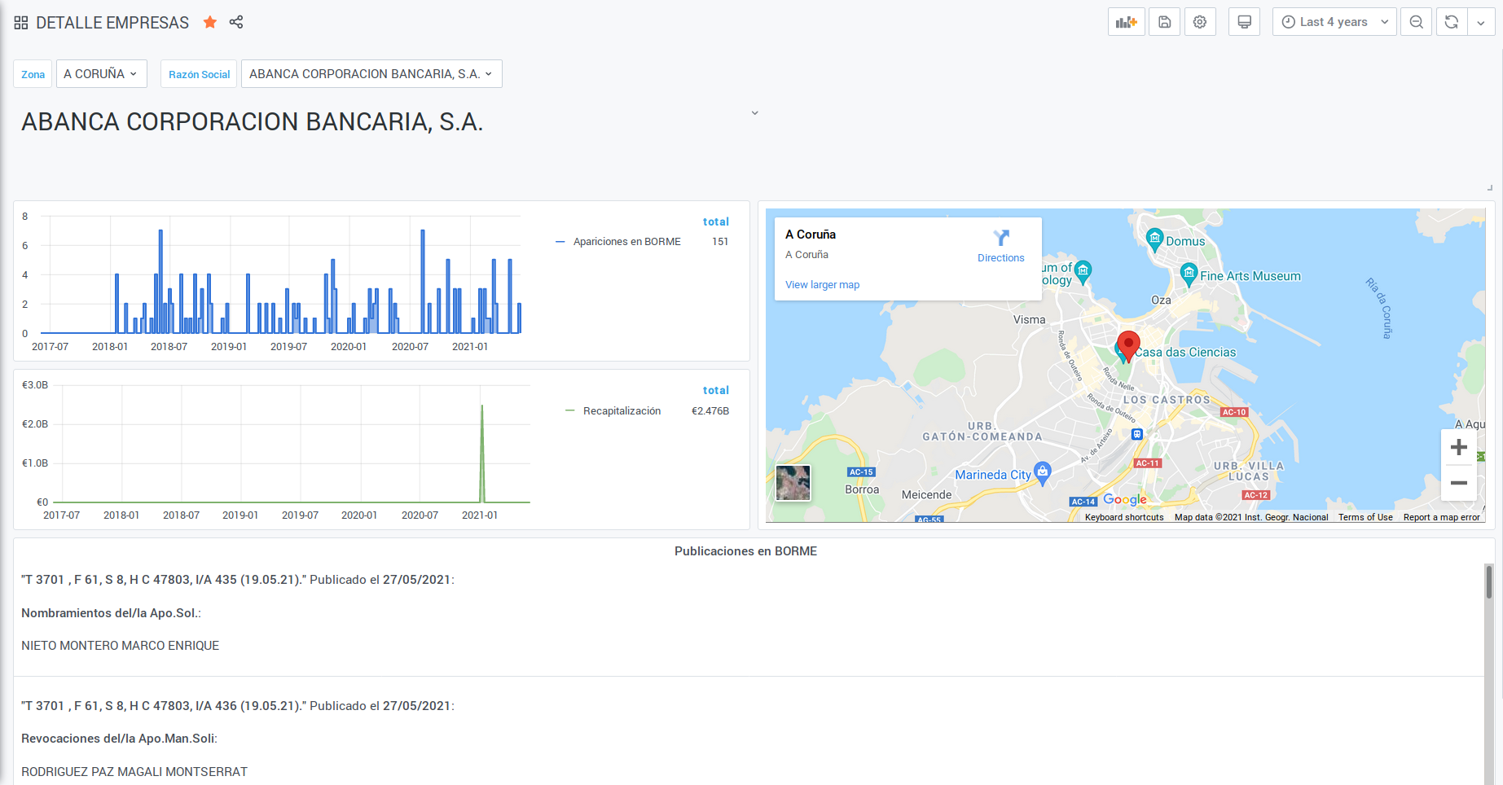The height and width of the screenshot is (785, 1503).
Task: Click View larger map link
Action: [x=822, y=285]
